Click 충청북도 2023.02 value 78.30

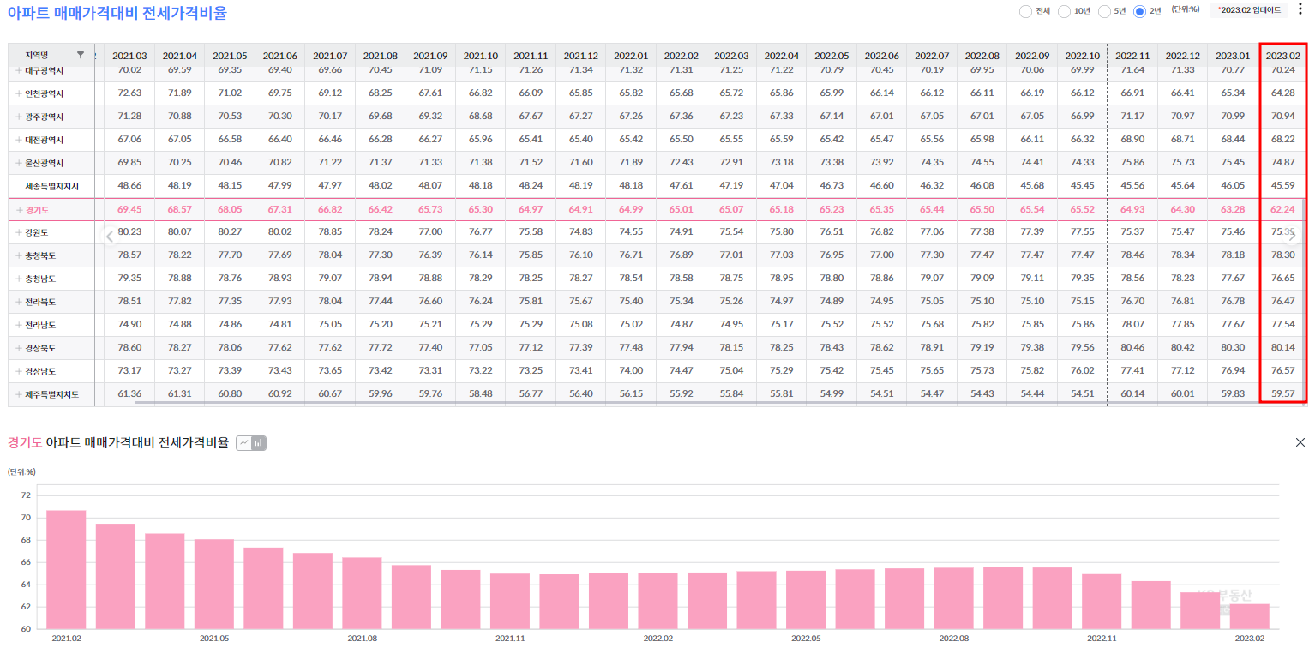pos(1283,255)
